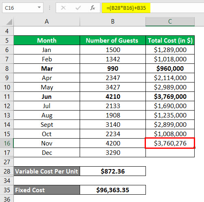Select the empty Dec total cost cell
Viewport: 204px width, 202px height.
pos(170,152)
